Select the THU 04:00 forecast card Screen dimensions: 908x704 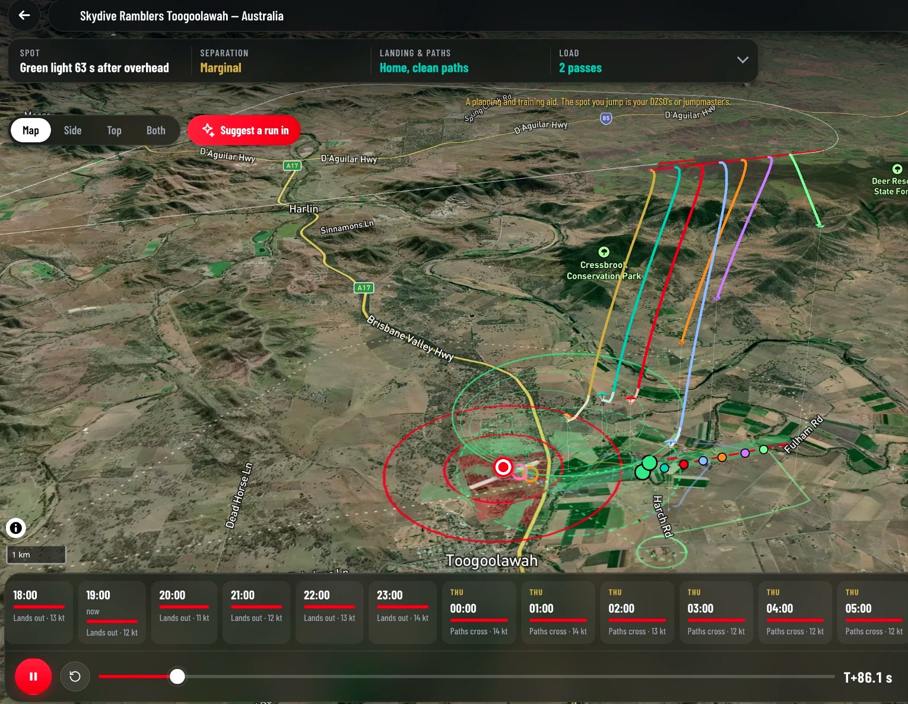pos(795,611)
